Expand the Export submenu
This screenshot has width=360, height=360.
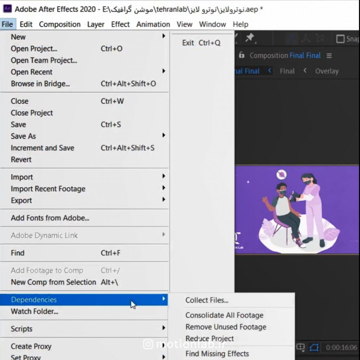[x=163, y=200]
